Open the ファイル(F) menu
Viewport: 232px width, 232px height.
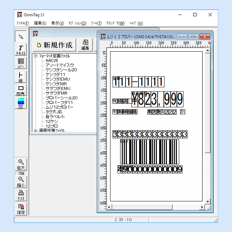coord(23,23)
